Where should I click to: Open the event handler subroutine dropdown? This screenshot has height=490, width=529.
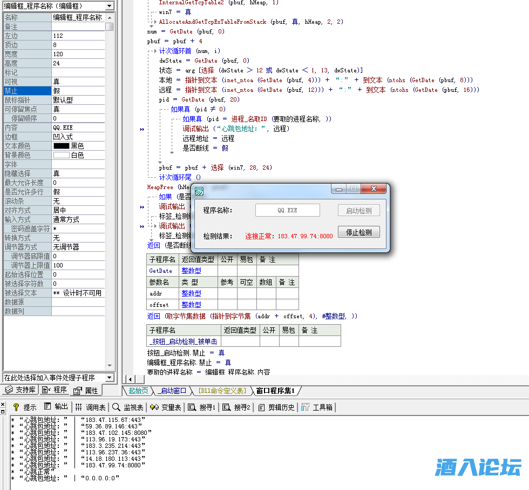point(110,377)
